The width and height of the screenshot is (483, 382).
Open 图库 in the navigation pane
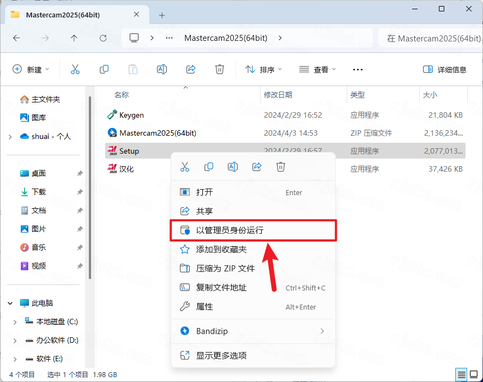click(33, 118)
